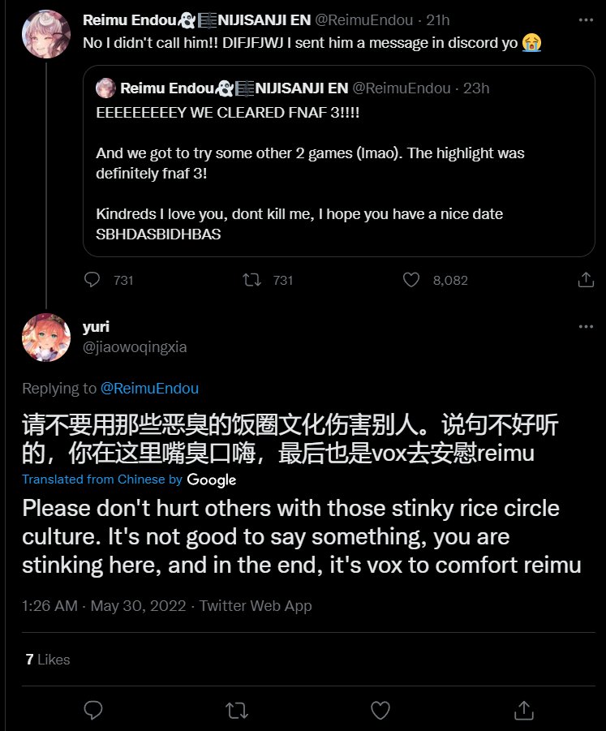View the 7 Likes list
Viewport: 606px width, 731px height.
(48, 660)
